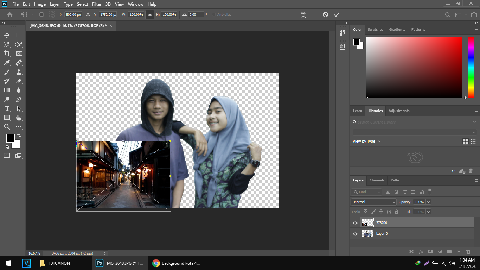Screen dimensions: 480x270
Task: Open the layer Kind filter dropdown
Action: (366, 192)
